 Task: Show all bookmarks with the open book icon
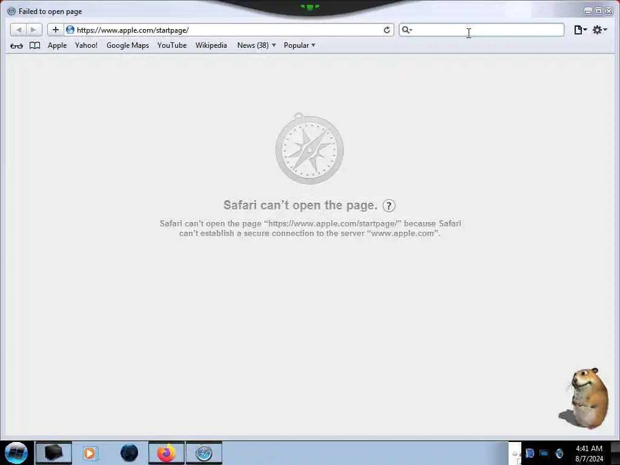(x=35, y=45)
